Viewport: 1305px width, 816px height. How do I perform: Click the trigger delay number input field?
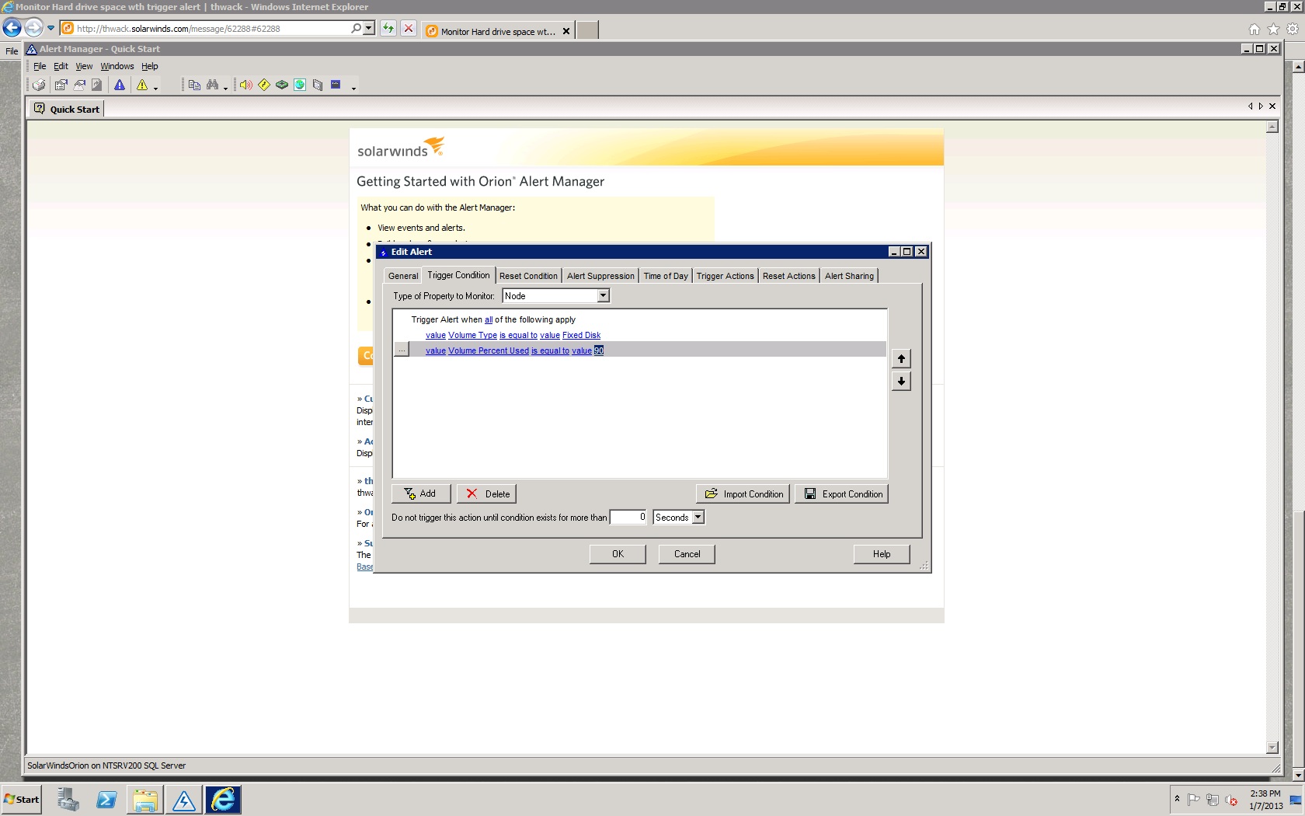click(x=628, y=518)
